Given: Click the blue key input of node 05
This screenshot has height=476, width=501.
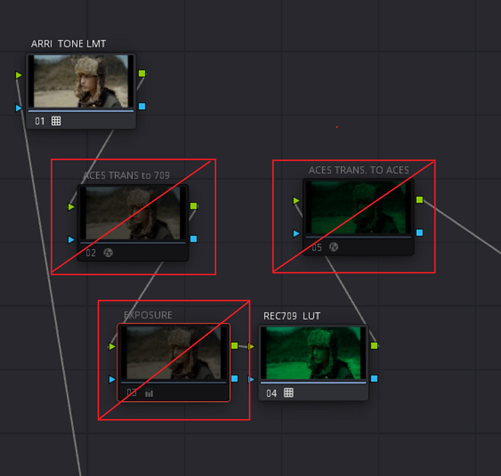Looking at the screenshot, I should pos(296,233).
